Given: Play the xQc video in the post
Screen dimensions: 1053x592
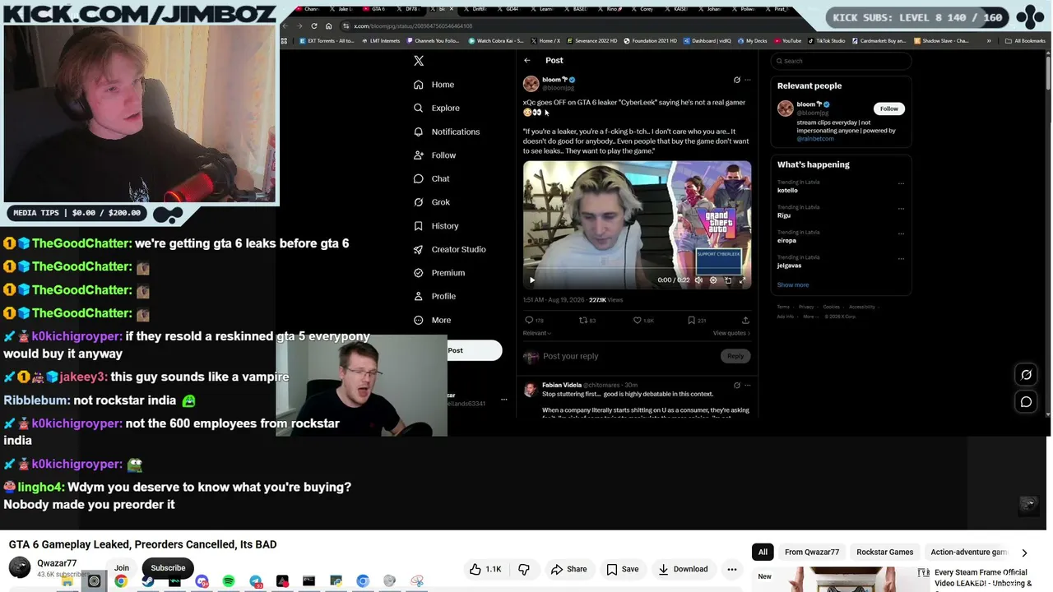Looking at the screenshot, I should (532, 280).
